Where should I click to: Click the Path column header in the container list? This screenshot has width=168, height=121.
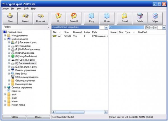[x=99, y=32]
